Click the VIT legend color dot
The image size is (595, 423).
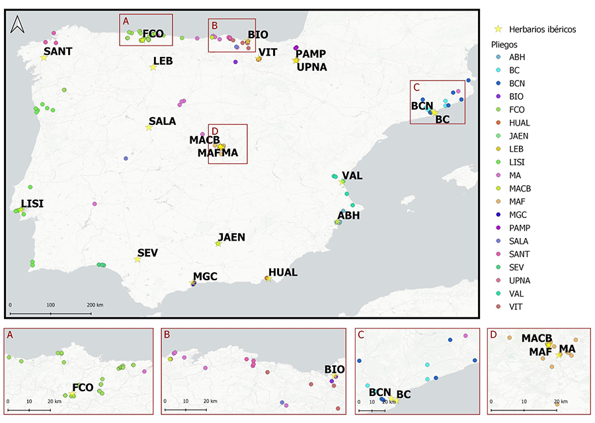point(498,307)
